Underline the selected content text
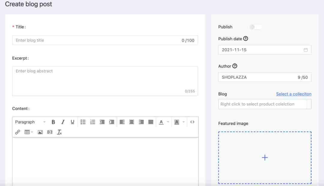This screenshot has width=324, height=186. pyautogui.click(x=72, y=122)
